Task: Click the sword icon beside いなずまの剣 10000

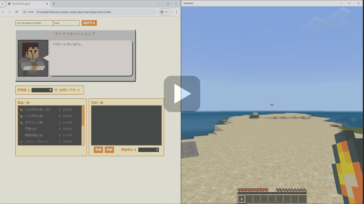Action: (x=21, y=116)
